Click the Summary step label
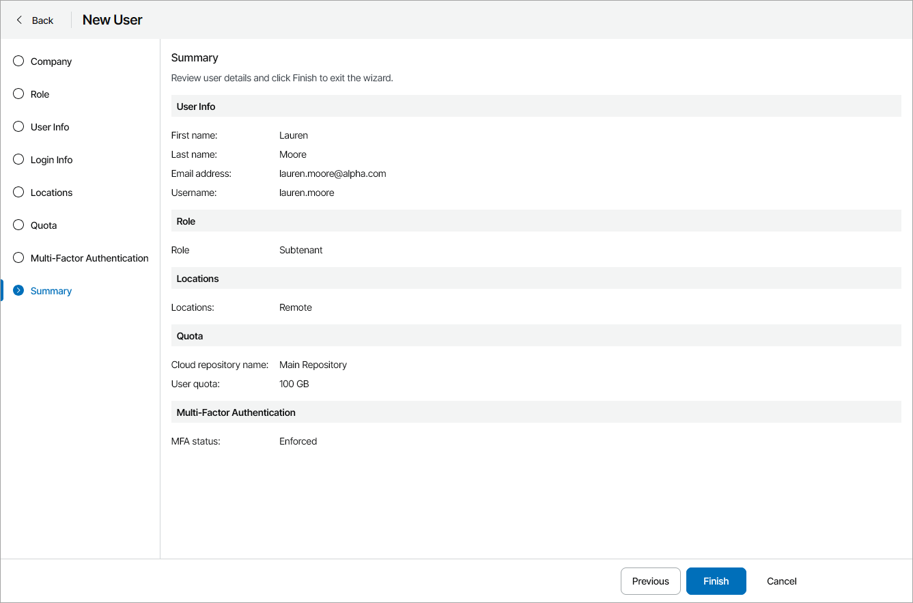This screenshot has width=913, height=603. [x=51, y=291]
